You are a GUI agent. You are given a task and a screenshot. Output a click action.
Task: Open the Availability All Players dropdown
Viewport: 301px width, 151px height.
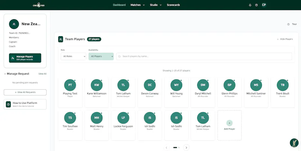pyautogui.click(x=101, y=56)
